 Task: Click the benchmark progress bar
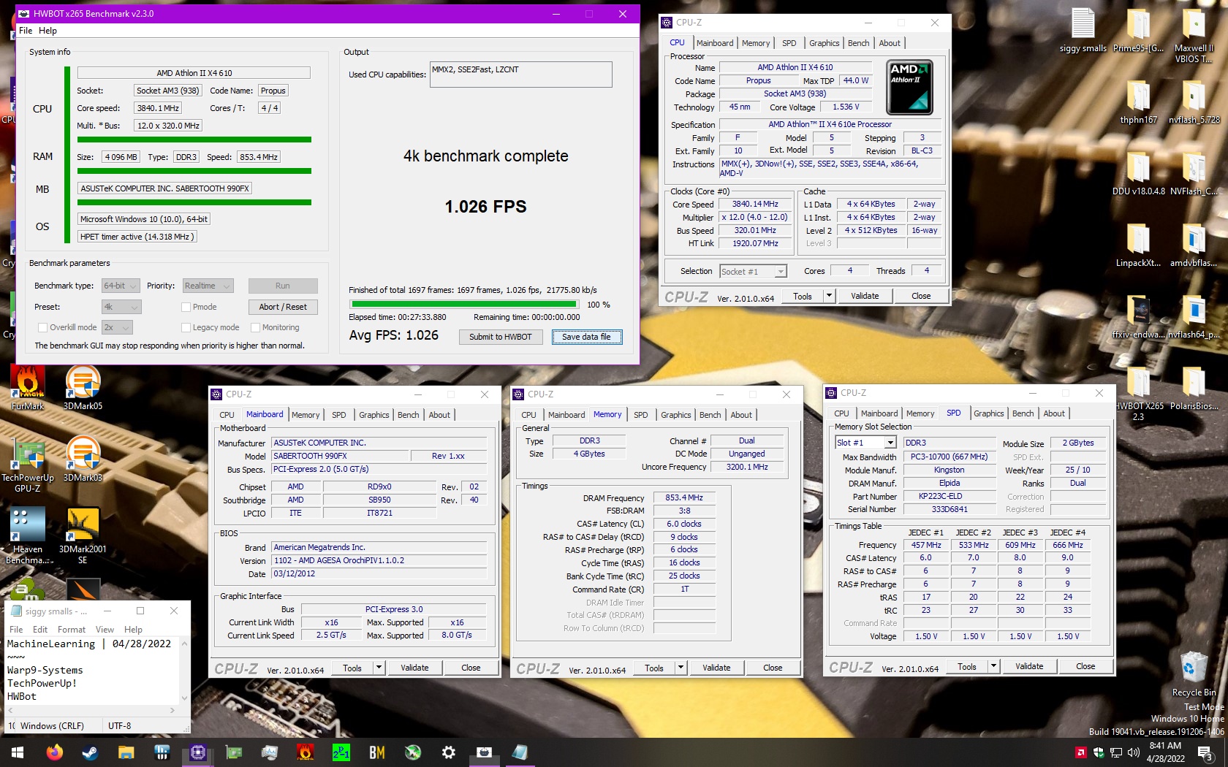click(x=464, y=305)
